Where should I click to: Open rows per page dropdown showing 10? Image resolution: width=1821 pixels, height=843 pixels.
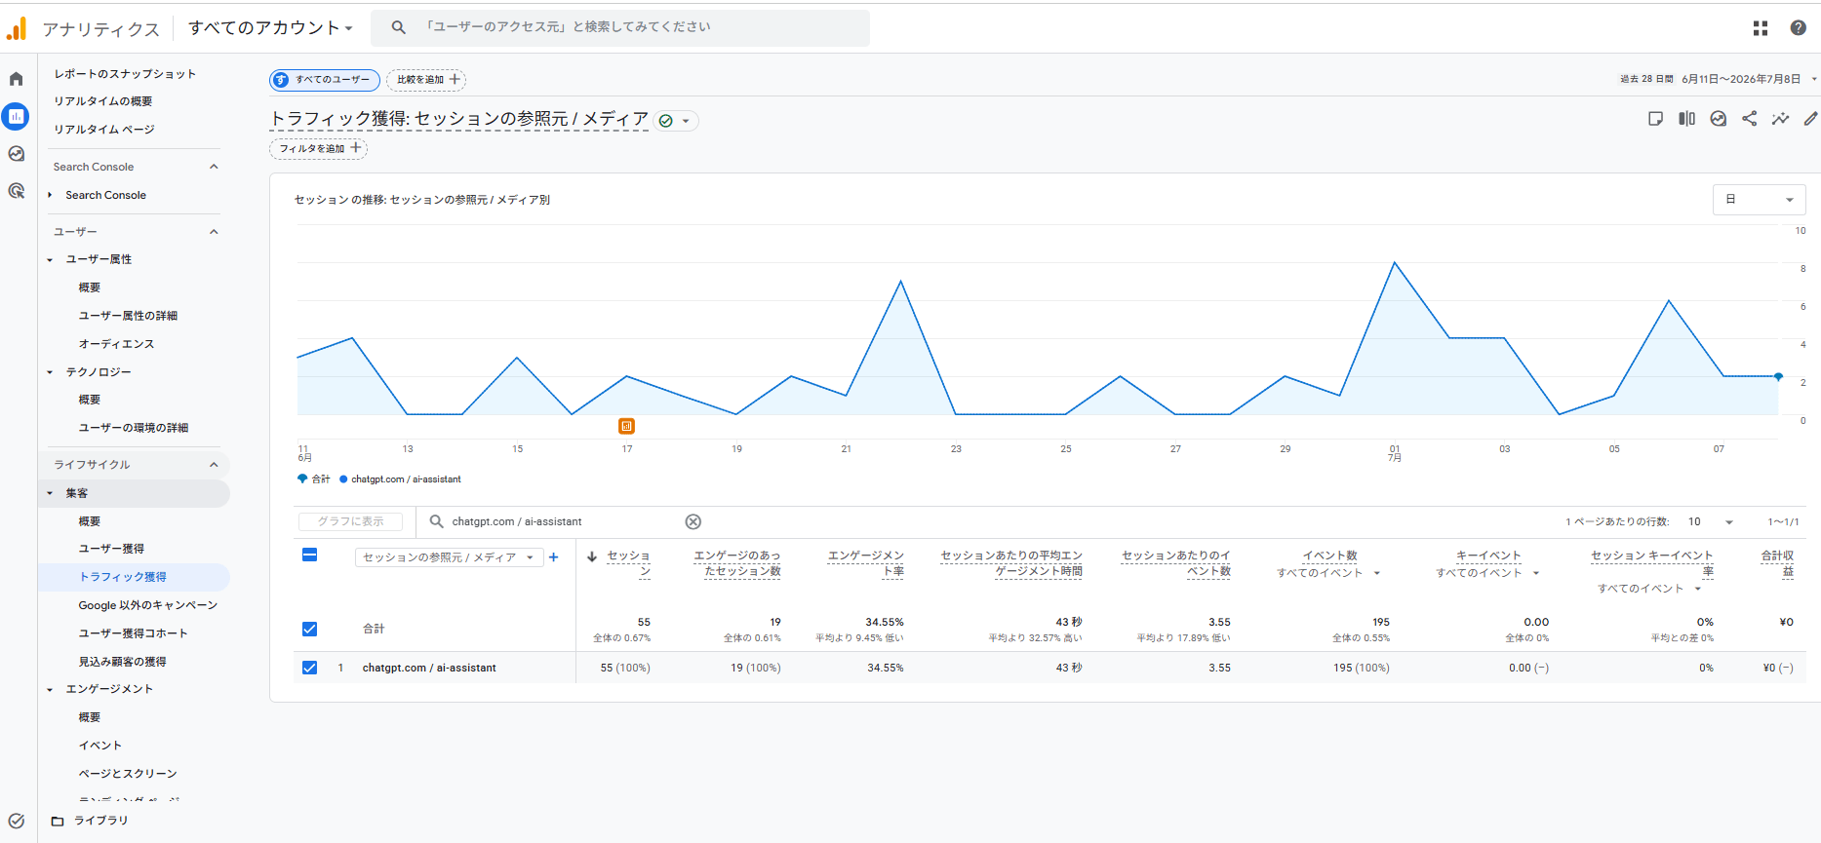pos(1710,521)
